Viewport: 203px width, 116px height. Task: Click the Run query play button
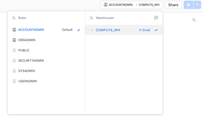[189, 5]
